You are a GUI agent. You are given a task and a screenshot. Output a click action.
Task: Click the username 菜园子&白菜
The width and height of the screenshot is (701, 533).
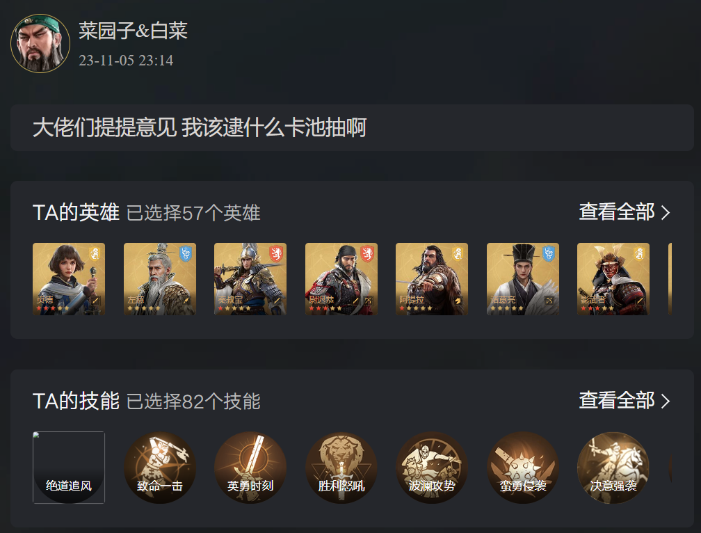[x=134, y=31]
